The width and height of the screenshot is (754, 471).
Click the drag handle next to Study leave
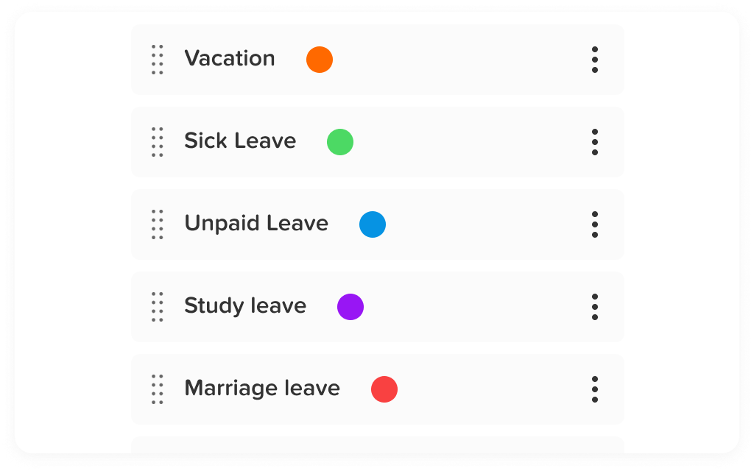pyautogui.click(x=157, y=307)
